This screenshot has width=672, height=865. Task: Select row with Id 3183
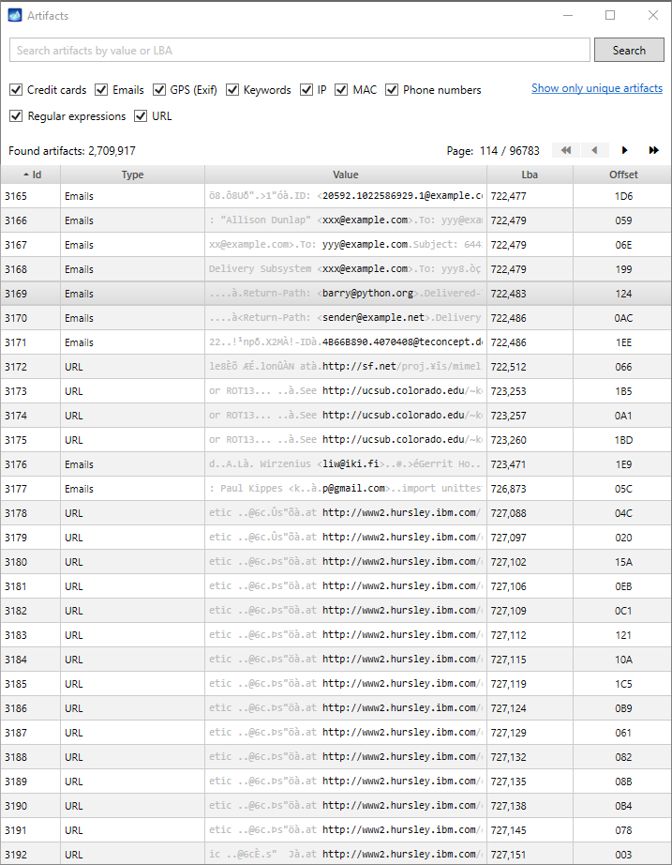click(x=336, y=635)
